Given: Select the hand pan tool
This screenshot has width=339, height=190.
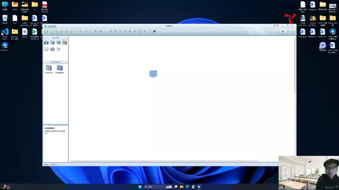Looking at the screenshot, I should point(91,31).
